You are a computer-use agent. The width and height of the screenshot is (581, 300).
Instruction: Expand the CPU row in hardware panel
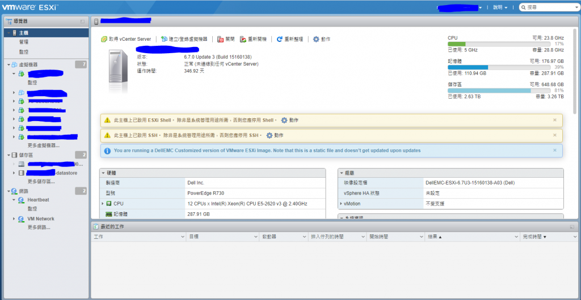coord(103,204)
